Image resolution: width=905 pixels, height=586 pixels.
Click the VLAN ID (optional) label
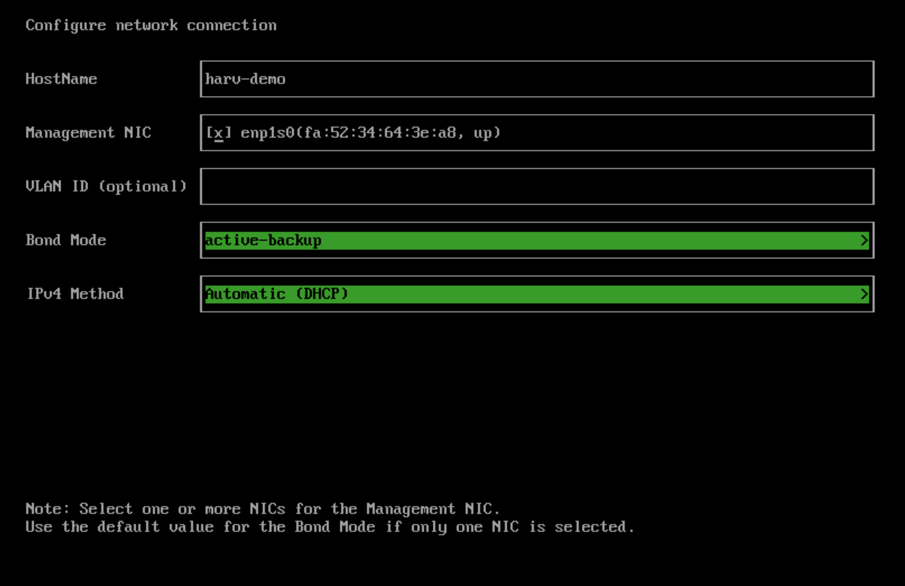pos(106,187)
